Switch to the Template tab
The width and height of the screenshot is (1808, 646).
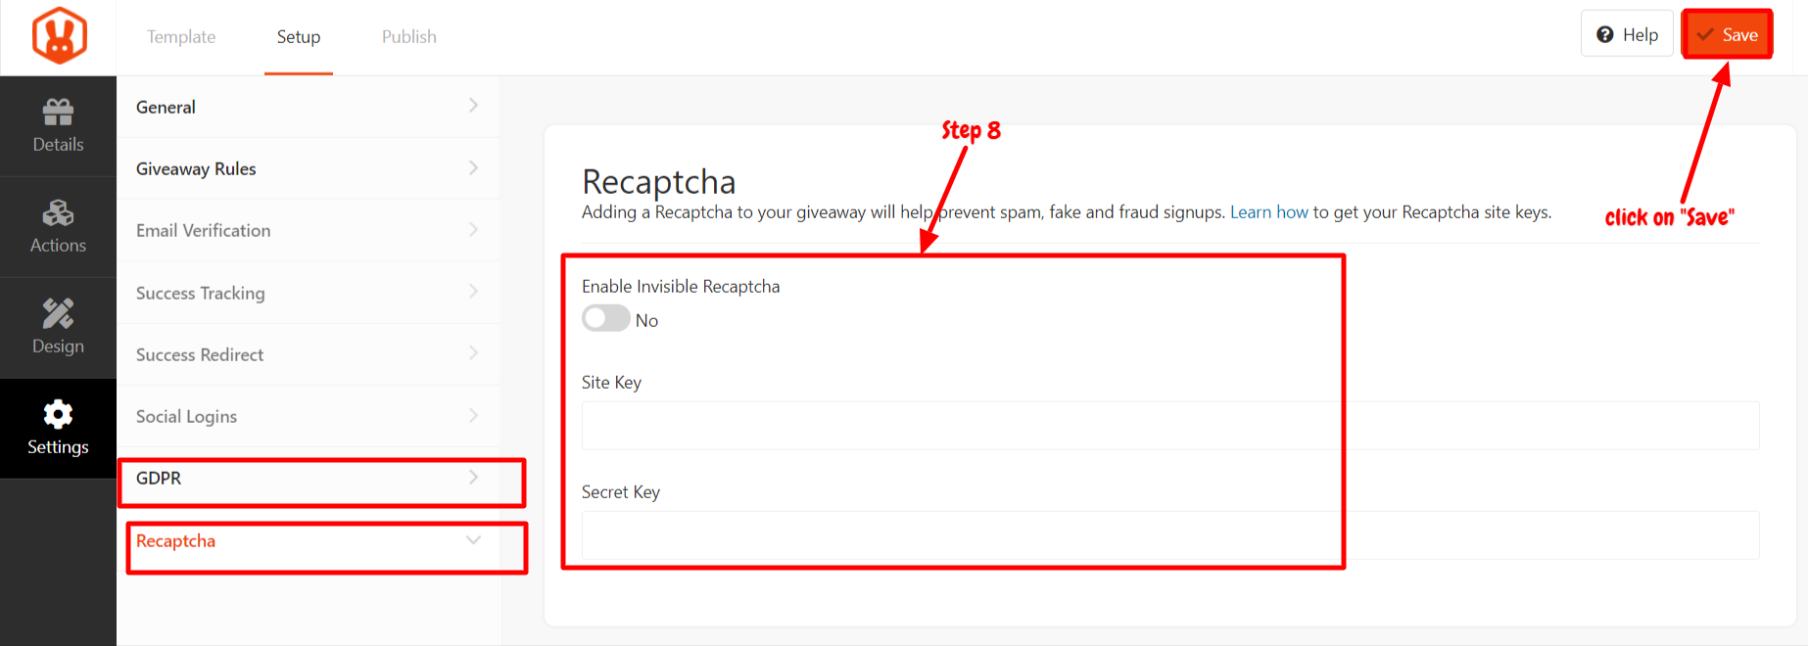[181, 37]
